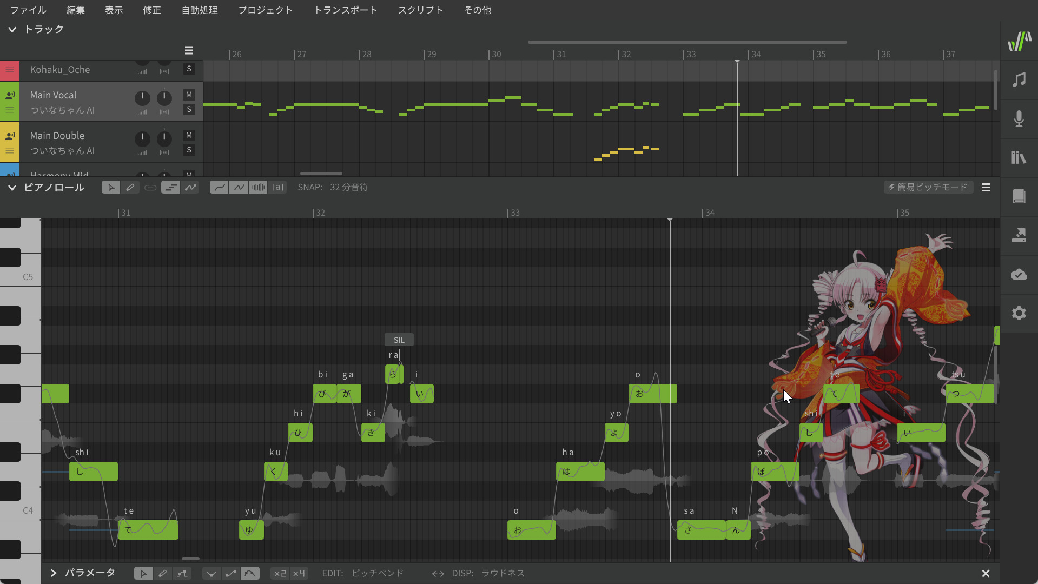This screenshot has width=1038, height=584.
Task: Select pointer tool in parameter toolbar
Action: [x=143, y=573]
